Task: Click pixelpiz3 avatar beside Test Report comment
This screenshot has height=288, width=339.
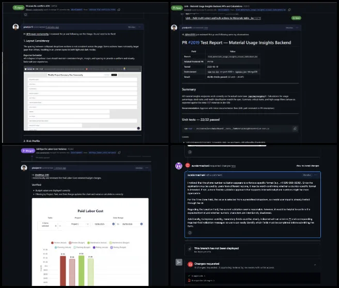Action: [174, 28]
